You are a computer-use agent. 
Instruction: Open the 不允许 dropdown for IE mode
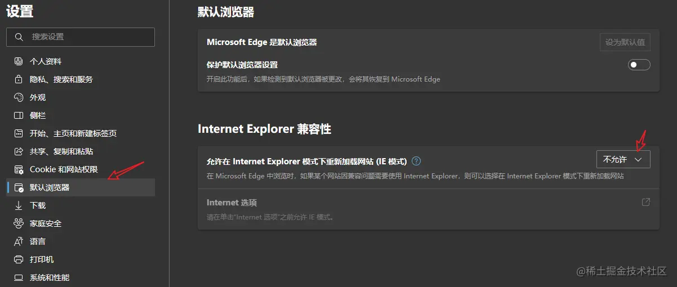[x=623, y=159]
